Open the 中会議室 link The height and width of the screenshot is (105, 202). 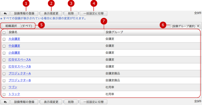[14, 46]
